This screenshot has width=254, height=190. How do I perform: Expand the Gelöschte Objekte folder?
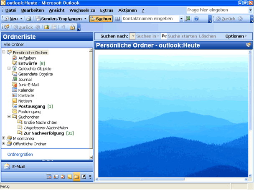9,68
